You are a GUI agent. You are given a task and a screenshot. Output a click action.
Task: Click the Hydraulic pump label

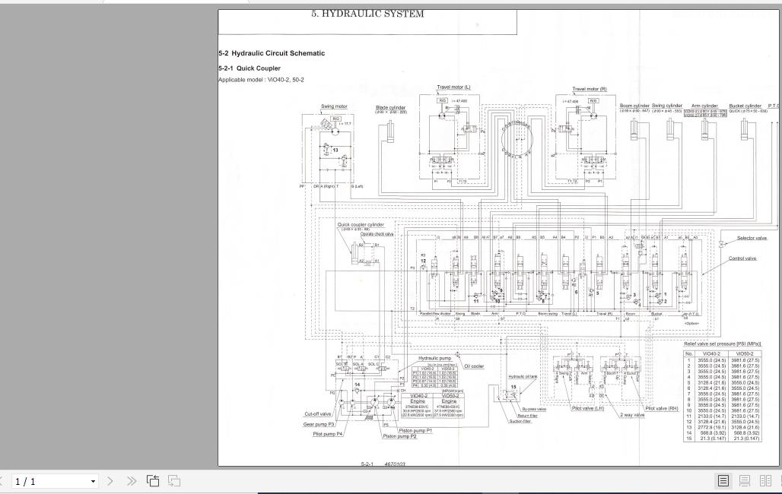(x=434, y=358)
